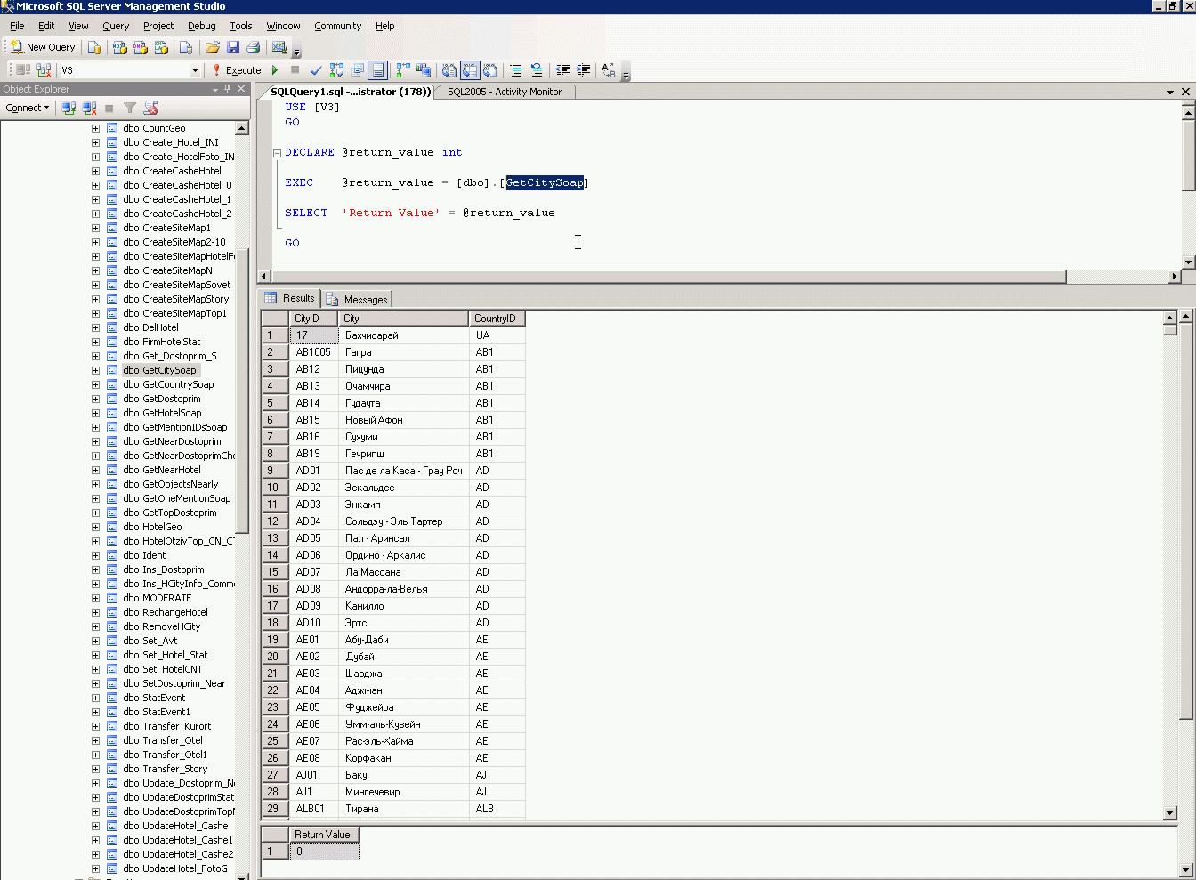Click the results grid scrollbar down arrow
Screen dimensions: 1196x880
1170,813
